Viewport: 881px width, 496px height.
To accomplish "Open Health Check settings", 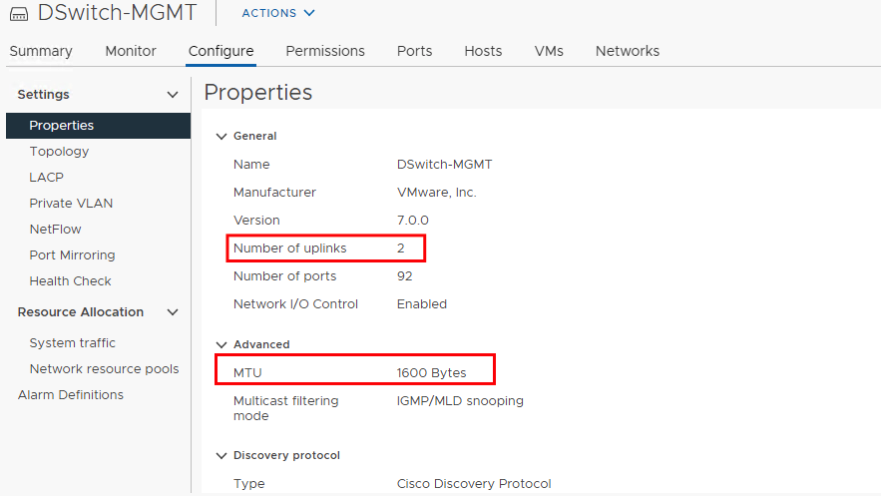I will [x=70, y=281].
